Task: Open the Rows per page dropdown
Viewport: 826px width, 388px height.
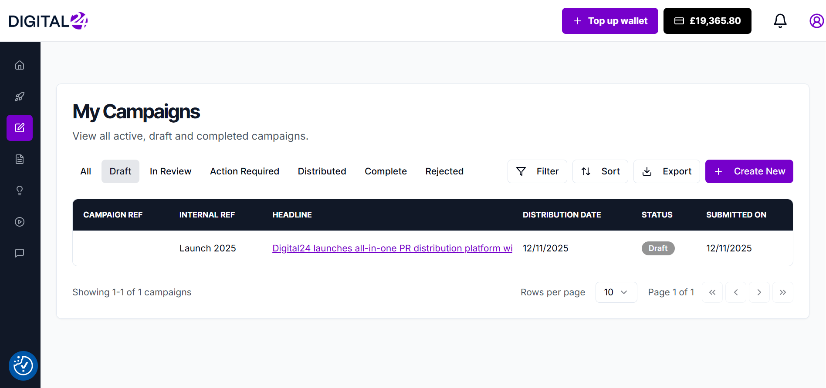Action: pyautogui.click(x=616, y=292)
